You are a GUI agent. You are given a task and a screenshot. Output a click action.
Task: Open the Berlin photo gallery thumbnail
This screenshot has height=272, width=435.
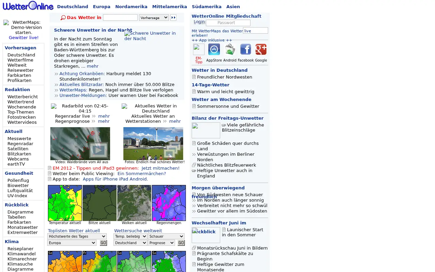coord(153,143)
